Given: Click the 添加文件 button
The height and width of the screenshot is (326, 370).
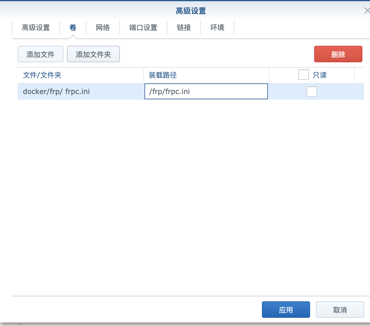Looking at the screenshot, I should point(41,54).
